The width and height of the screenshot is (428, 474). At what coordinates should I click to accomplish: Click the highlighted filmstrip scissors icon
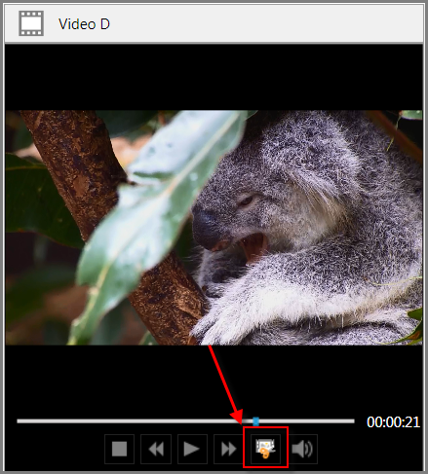click(x=265, y=448)
